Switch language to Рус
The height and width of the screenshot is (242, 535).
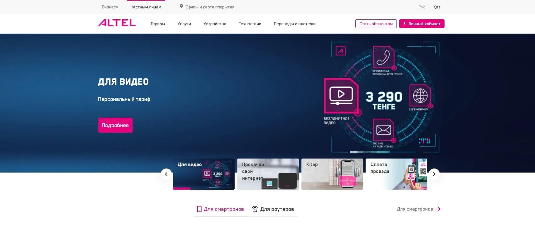point(422,7)
